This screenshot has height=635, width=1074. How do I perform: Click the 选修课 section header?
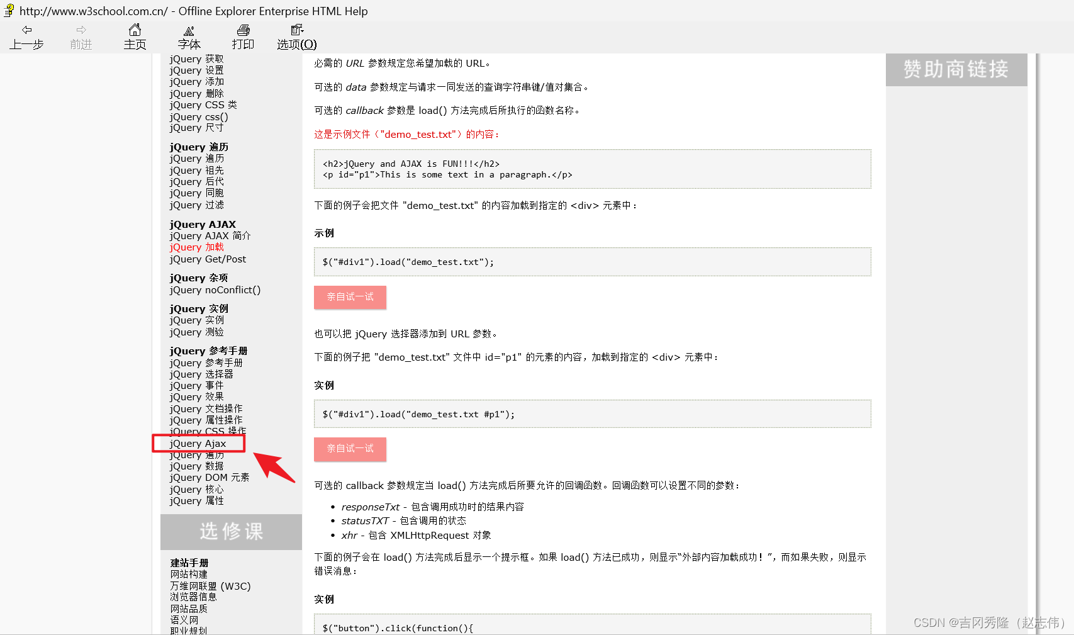[x=231, y=532]
